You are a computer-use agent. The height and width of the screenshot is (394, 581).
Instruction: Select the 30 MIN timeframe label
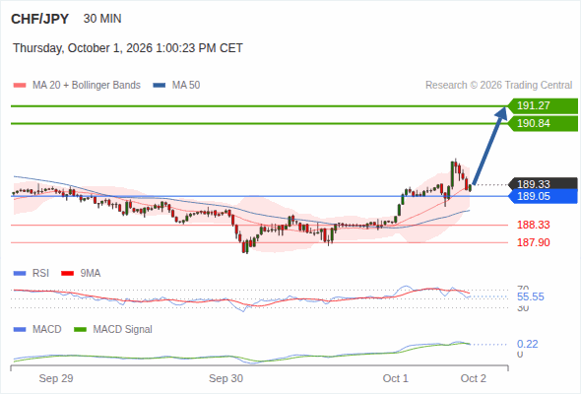[x=102, y=19]
